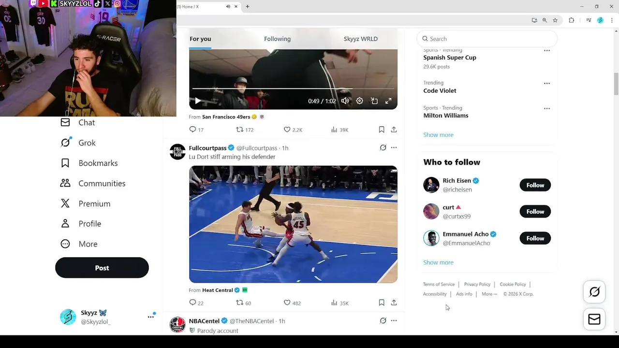Open the floating Grok button
The width and height of the screenshot is (619, 348).
594,292
